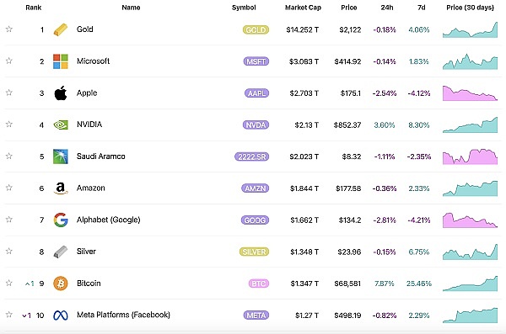Click Bitcoin's 25.46% seven-day change
This screenshot has width=506, height=334.
tap(419, 284)
